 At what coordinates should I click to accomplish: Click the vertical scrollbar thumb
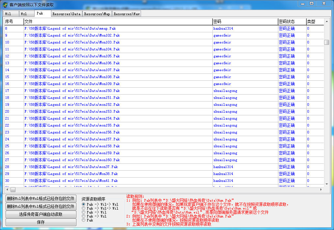[326, 42]
